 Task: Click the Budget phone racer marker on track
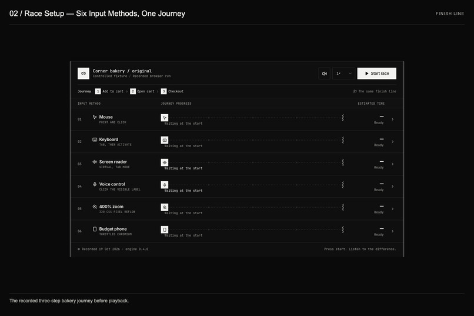pos(165,229)
